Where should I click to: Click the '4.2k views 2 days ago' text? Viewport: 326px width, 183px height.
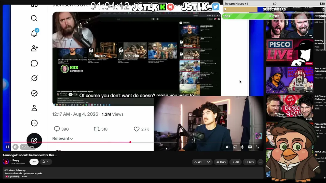point(15,170)
